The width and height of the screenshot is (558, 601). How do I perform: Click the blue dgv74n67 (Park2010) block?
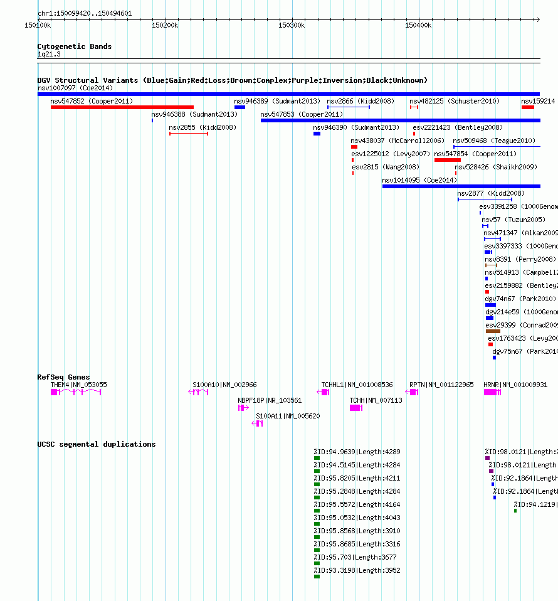[x=490, y=305]
